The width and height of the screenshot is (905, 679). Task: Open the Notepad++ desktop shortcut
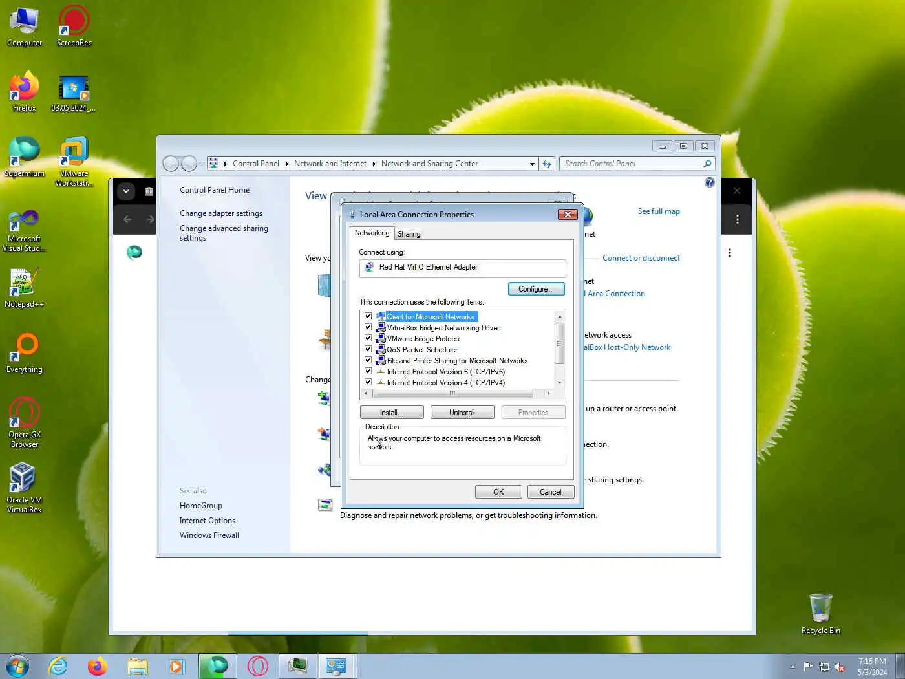tap(25, 288)
